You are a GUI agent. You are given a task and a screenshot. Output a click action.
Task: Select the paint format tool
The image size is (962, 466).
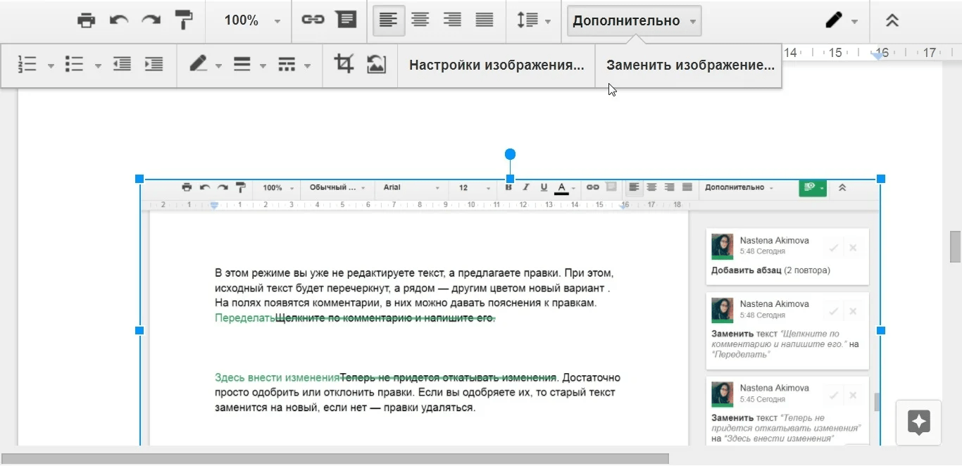183,20
